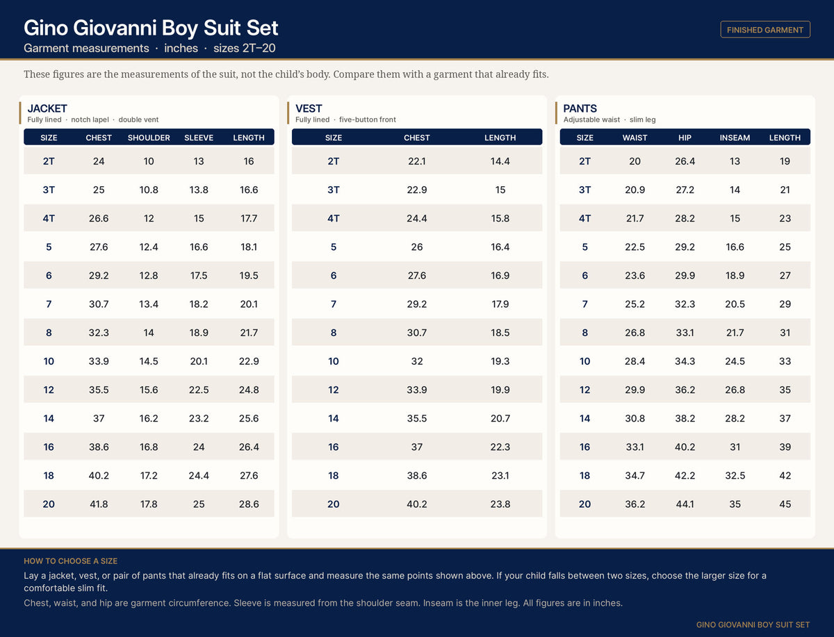Click the Pants inseam value 28.2
The height and width of the screenshot is (637, 834).
735,418
